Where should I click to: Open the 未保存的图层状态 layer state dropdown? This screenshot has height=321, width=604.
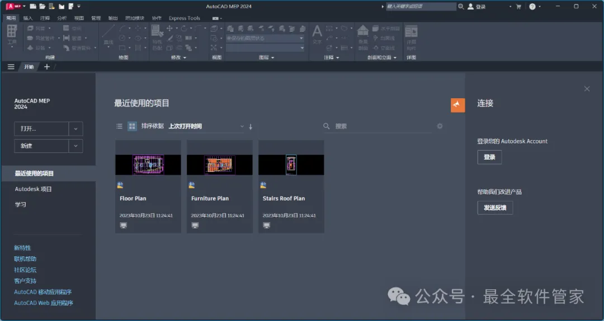point(265,38)
